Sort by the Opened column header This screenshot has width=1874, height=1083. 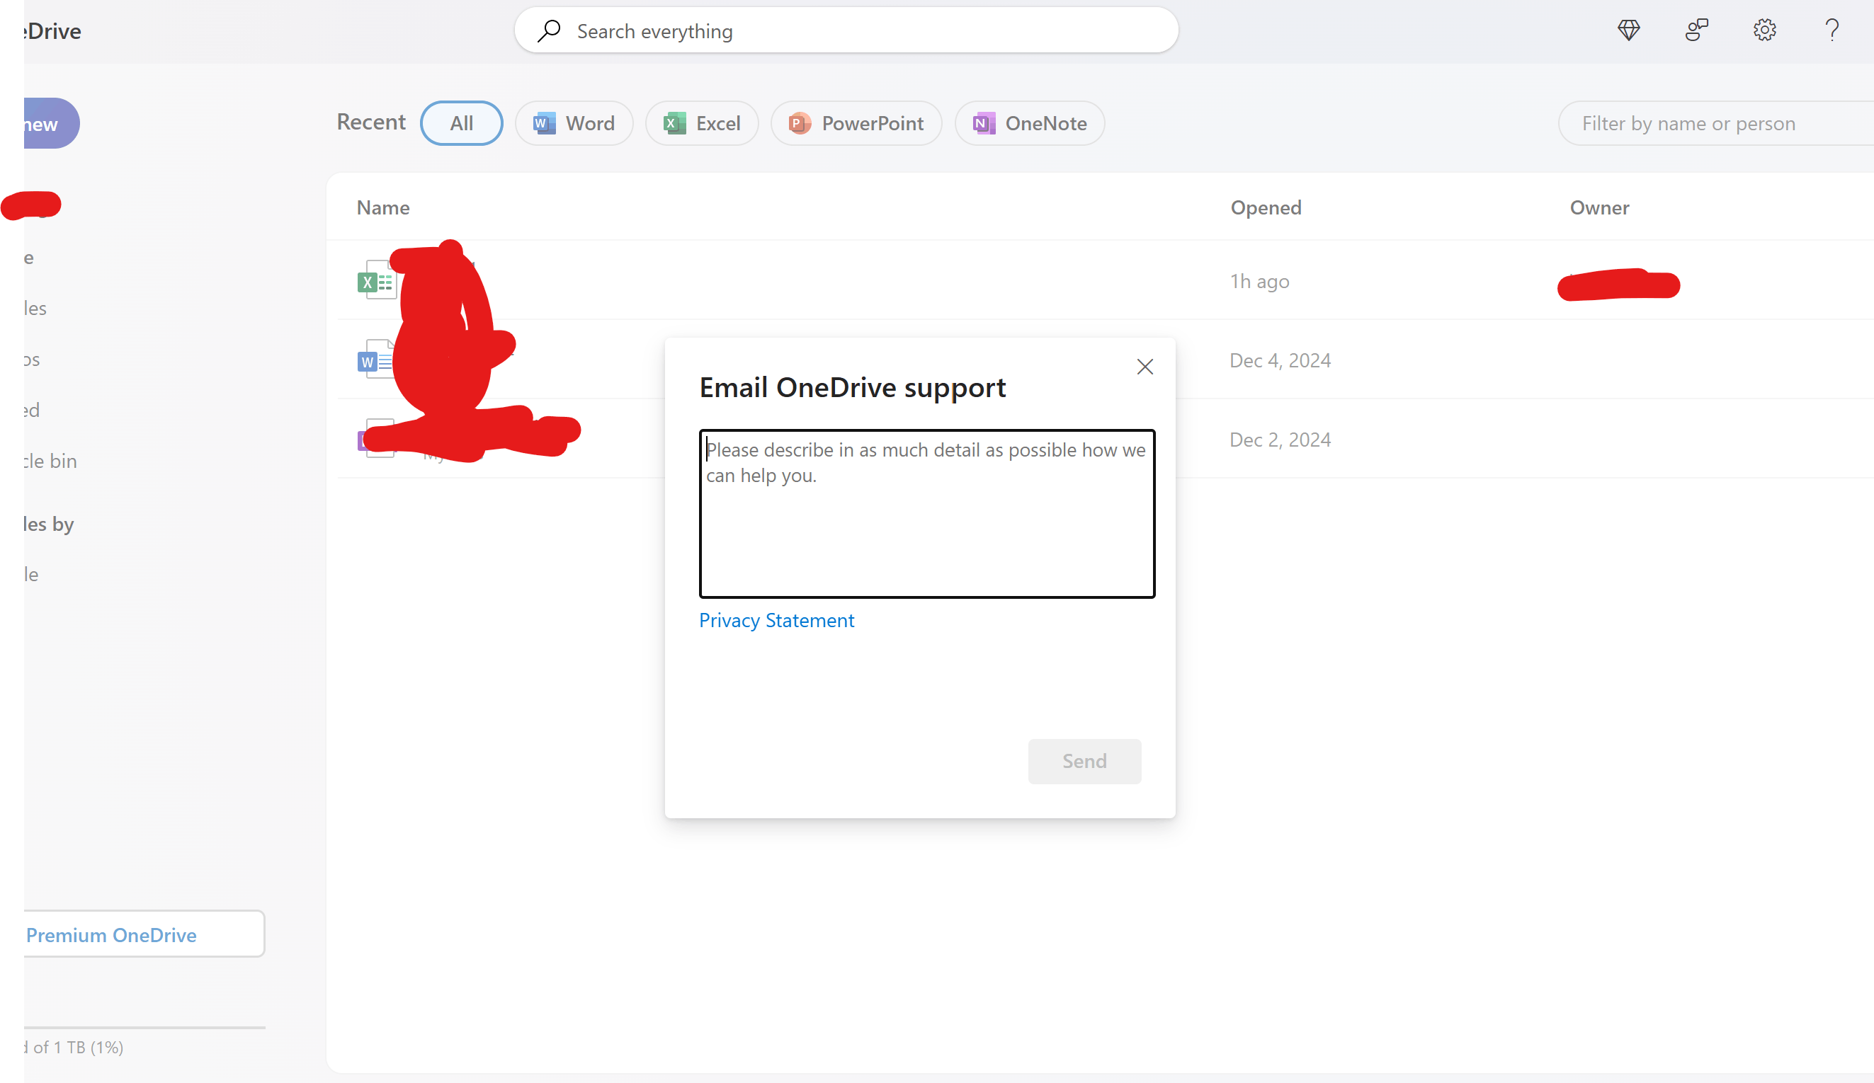point(1266,207)
